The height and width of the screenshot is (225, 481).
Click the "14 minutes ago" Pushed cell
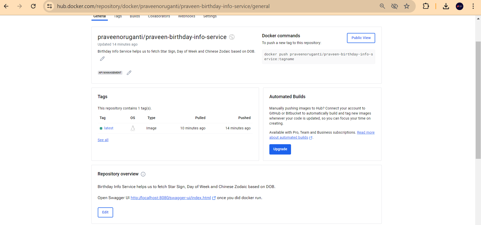click(x=238, y=128)
